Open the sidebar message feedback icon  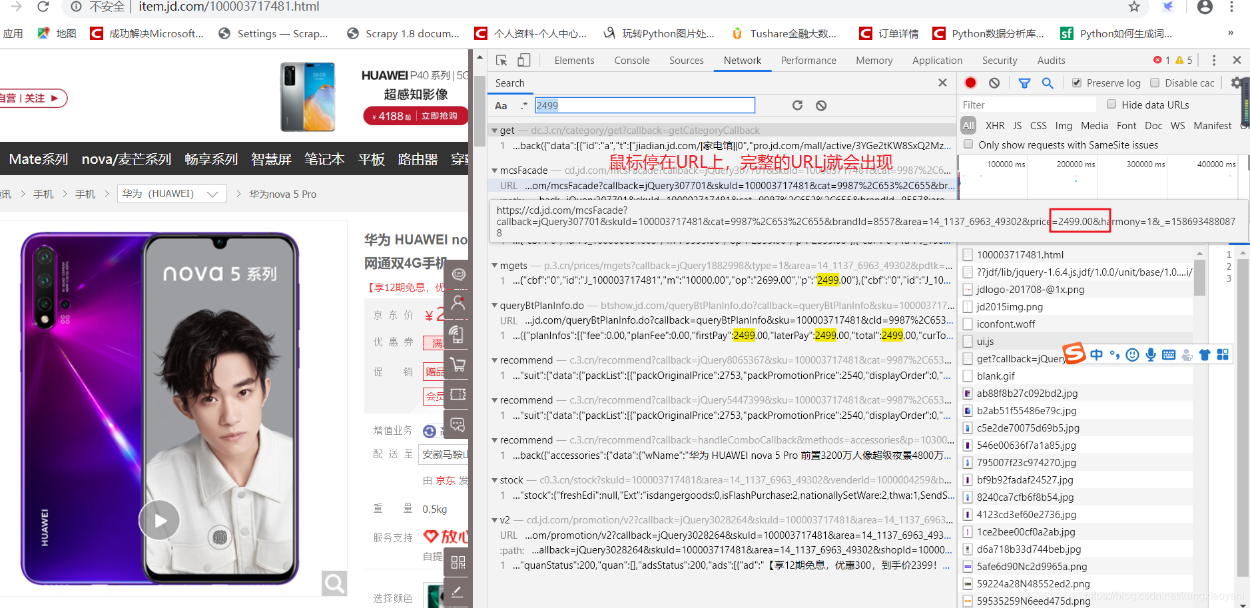458,424
